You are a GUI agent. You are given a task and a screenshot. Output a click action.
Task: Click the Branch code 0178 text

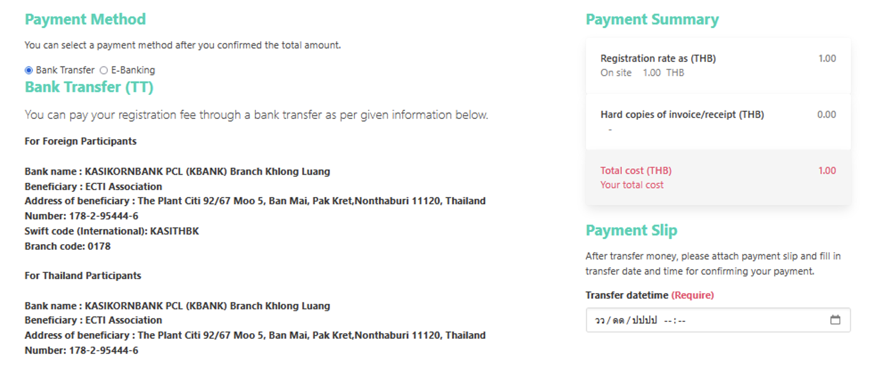pos(68,246)
